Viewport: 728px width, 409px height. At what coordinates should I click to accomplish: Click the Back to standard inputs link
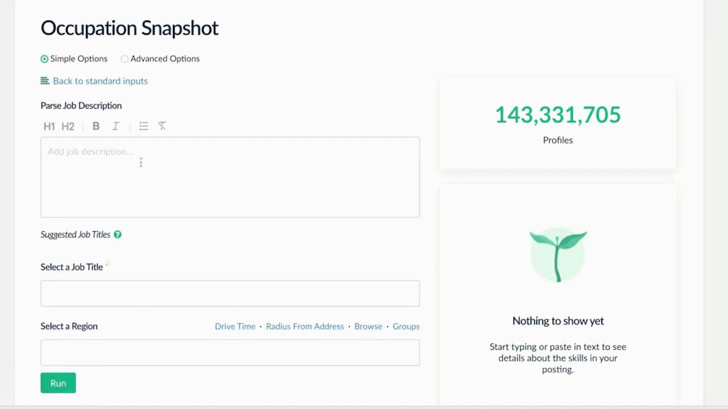pyautogui.click(x=100, y=81)
